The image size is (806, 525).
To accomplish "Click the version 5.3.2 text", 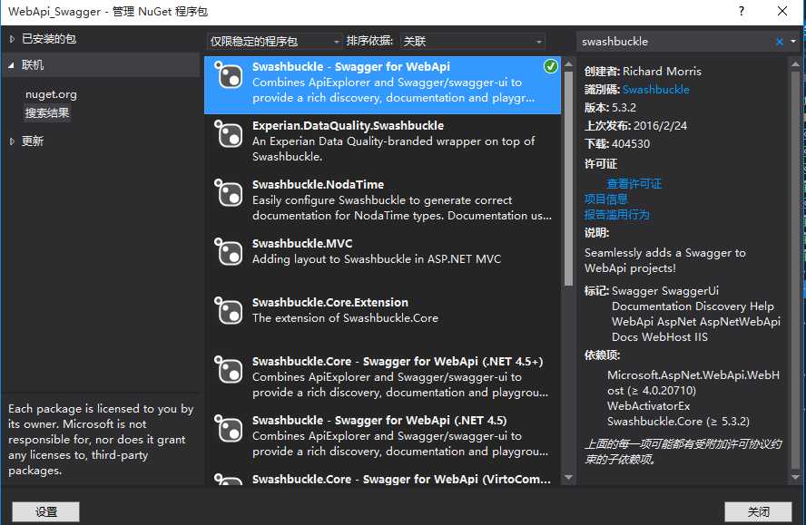I will pos(624,108).
